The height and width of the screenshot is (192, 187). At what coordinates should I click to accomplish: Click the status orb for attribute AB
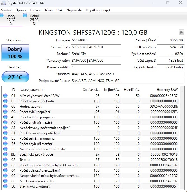[5, 117]
